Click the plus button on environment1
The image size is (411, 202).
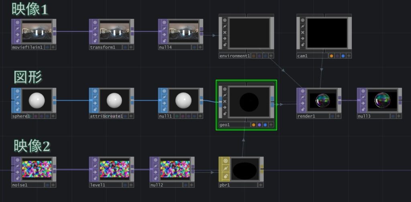coord(271,56)
